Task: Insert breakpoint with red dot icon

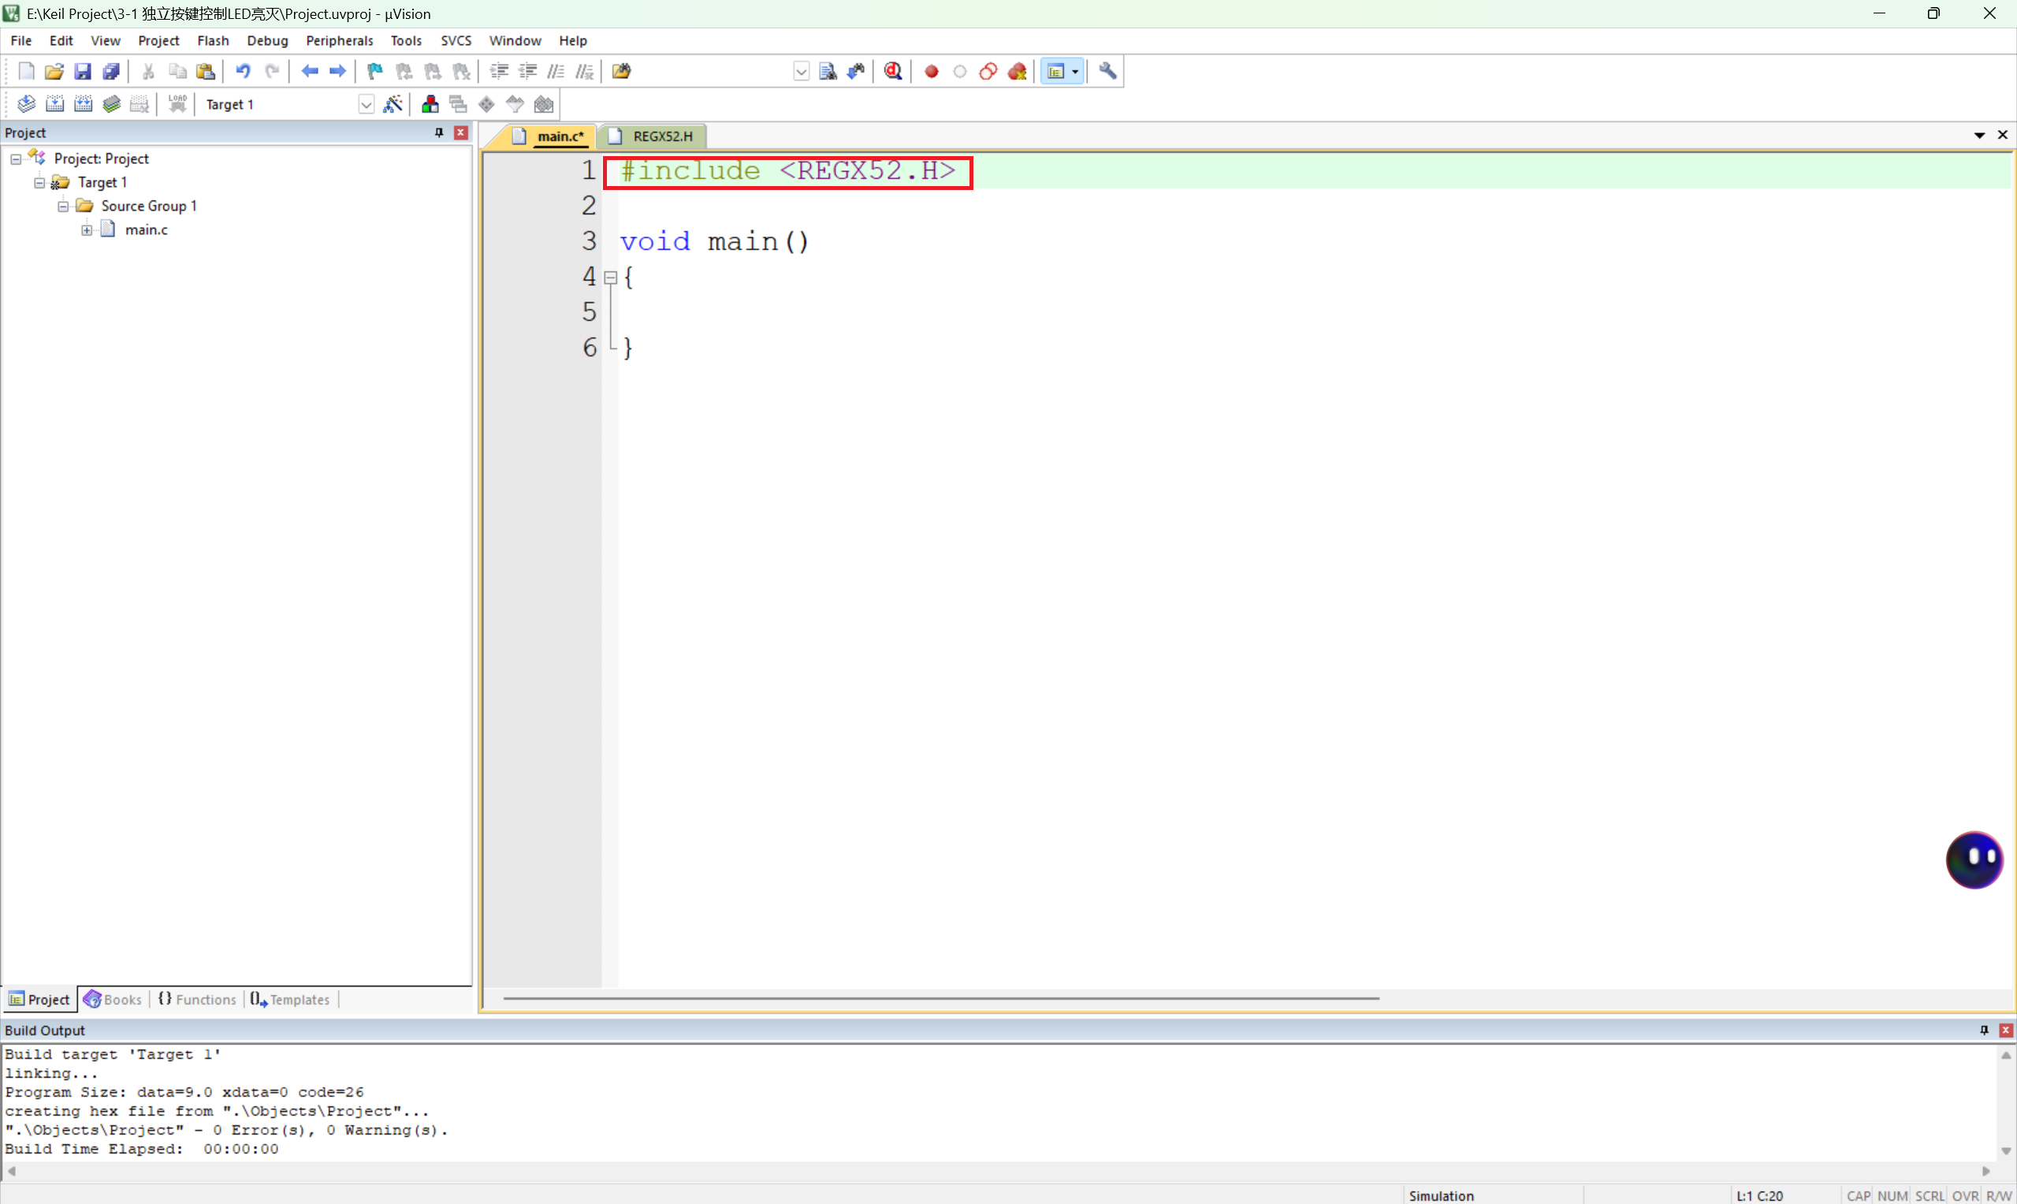Action: [931, 72]
